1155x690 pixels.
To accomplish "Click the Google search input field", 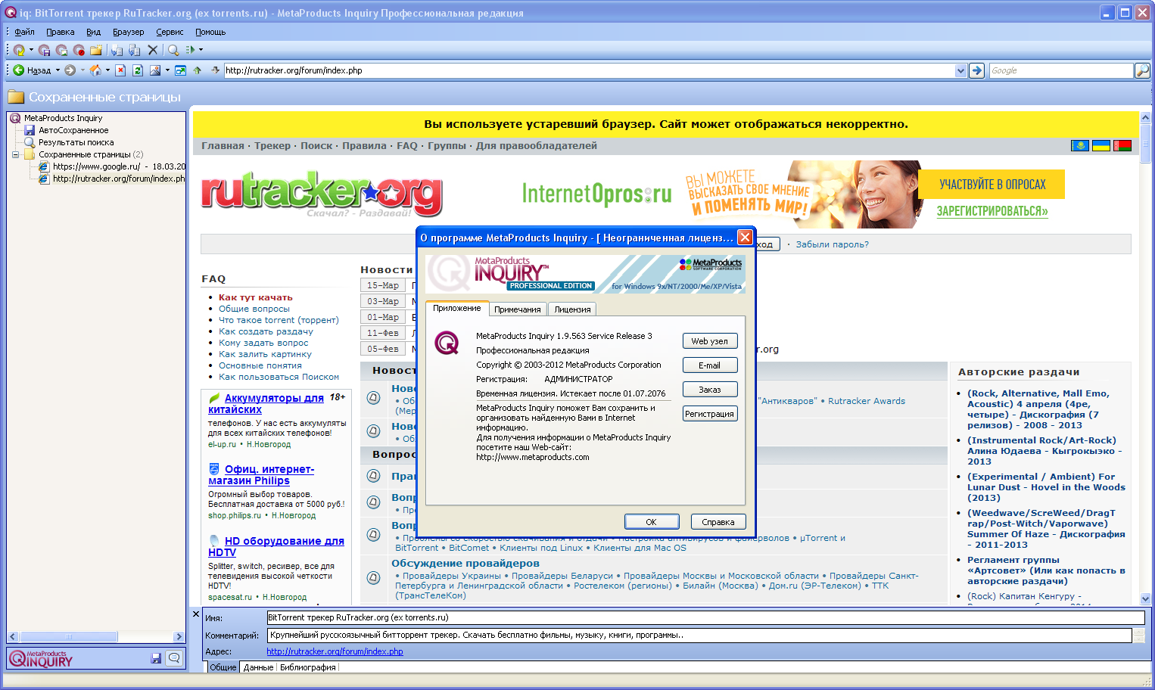I will click(x=1061, y=70).
